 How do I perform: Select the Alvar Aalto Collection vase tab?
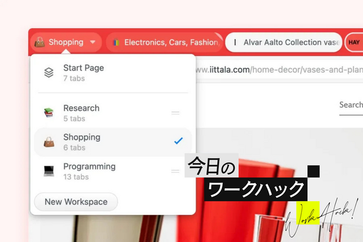[284, 43]
